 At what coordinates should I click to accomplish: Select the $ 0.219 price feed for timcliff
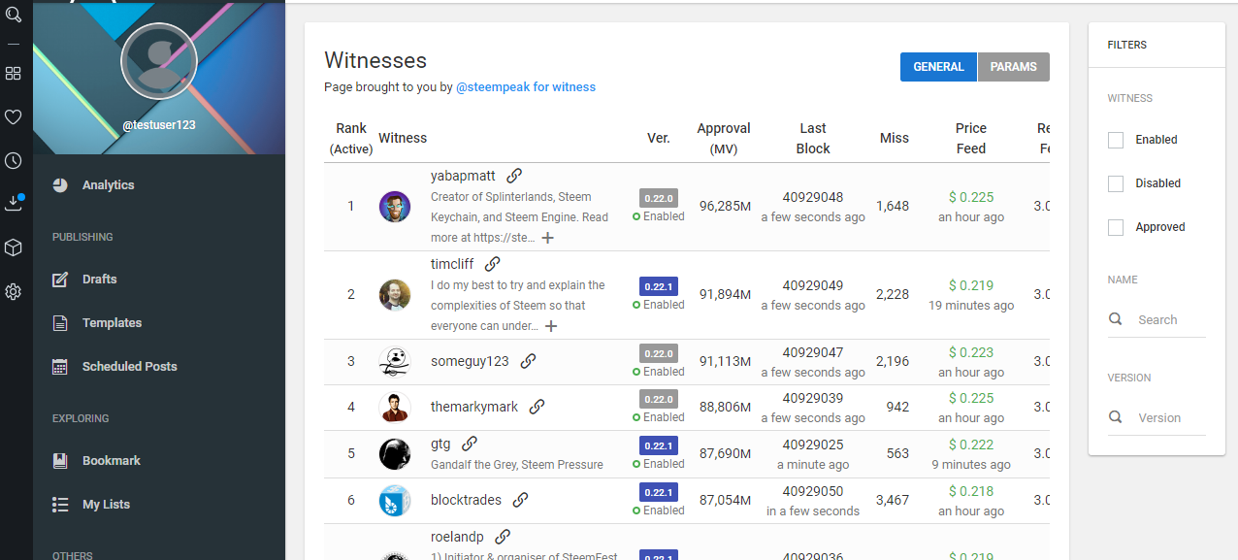click(x=971, y=285)
